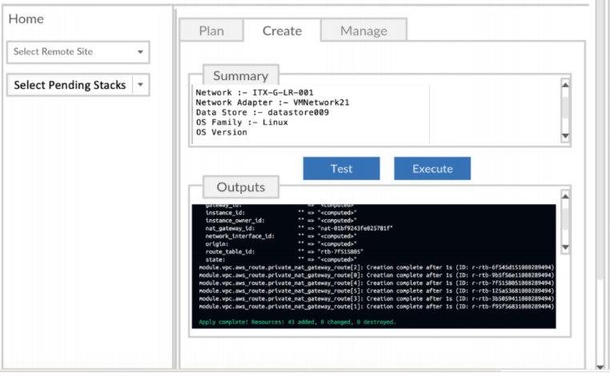The height and width of the screenshot is (376, 610).
Task: Click the Home label
Action: [x=26, y=18]
